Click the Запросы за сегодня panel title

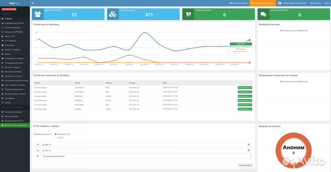click(x=269, y=126)
